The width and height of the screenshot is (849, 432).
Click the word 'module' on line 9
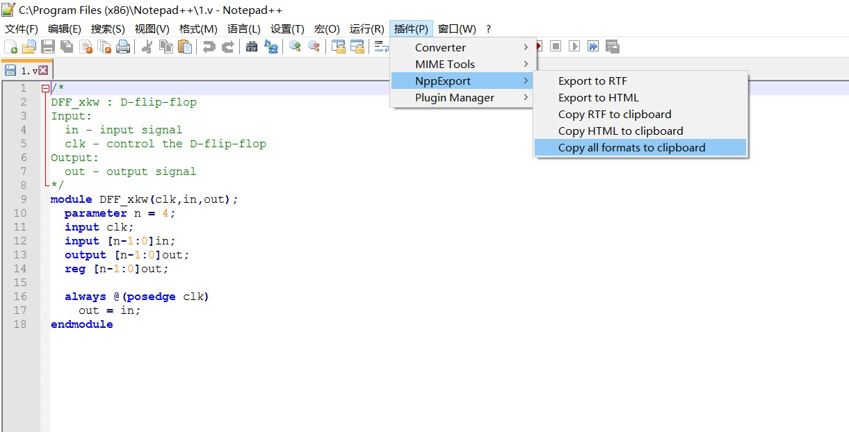[x=72, y=199]
